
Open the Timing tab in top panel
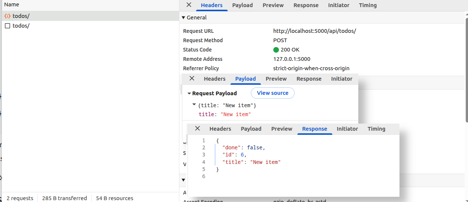point(368,5)
